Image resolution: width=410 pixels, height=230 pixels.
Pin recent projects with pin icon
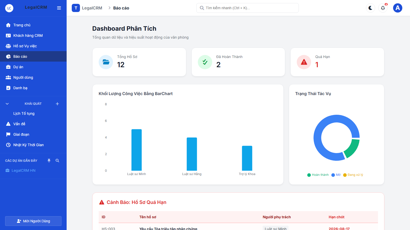(49, 160)
